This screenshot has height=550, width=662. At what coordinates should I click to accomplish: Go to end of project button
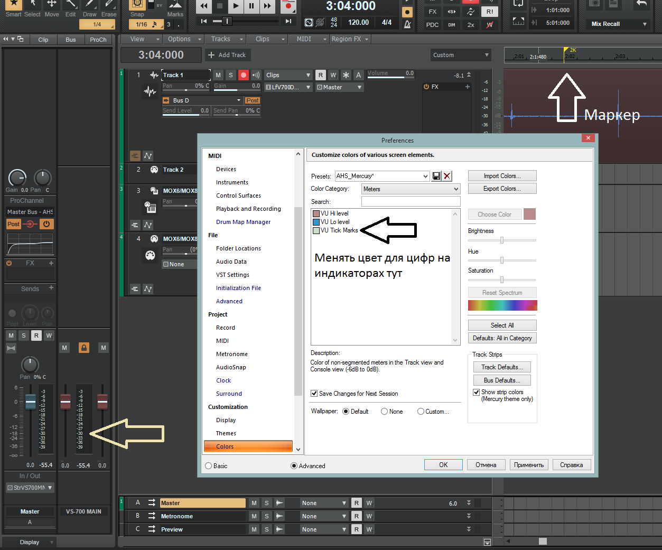pos(288,21)
